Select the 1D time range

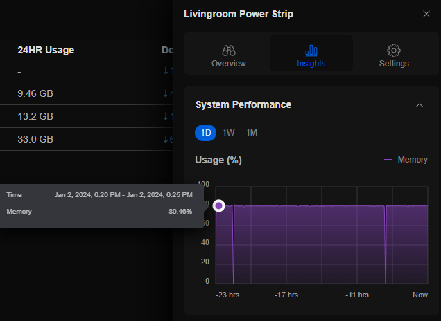[x=206, y=132]
